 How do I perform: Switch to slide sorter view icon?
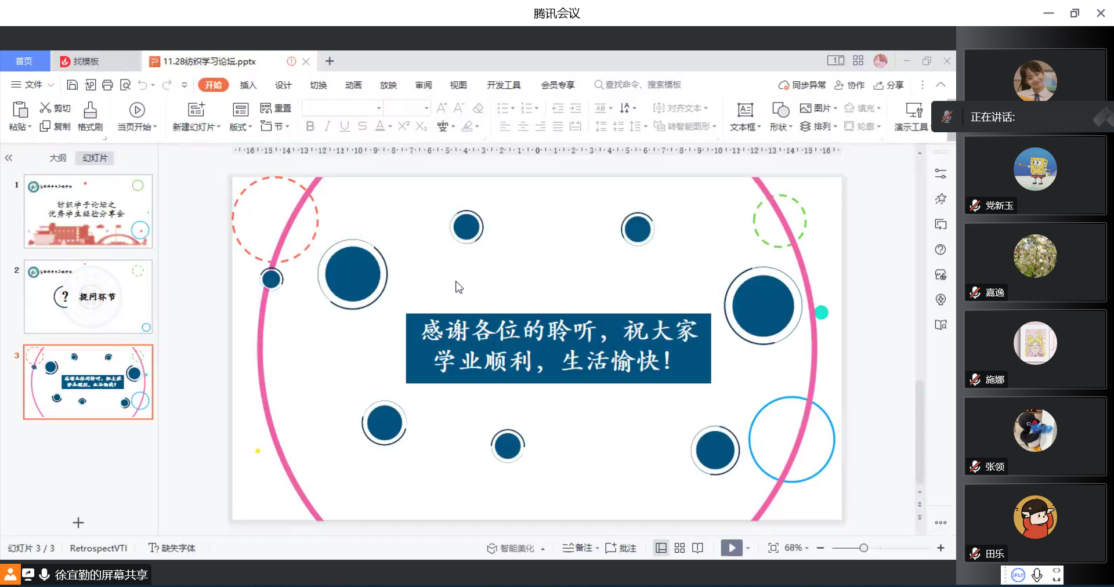679,548
